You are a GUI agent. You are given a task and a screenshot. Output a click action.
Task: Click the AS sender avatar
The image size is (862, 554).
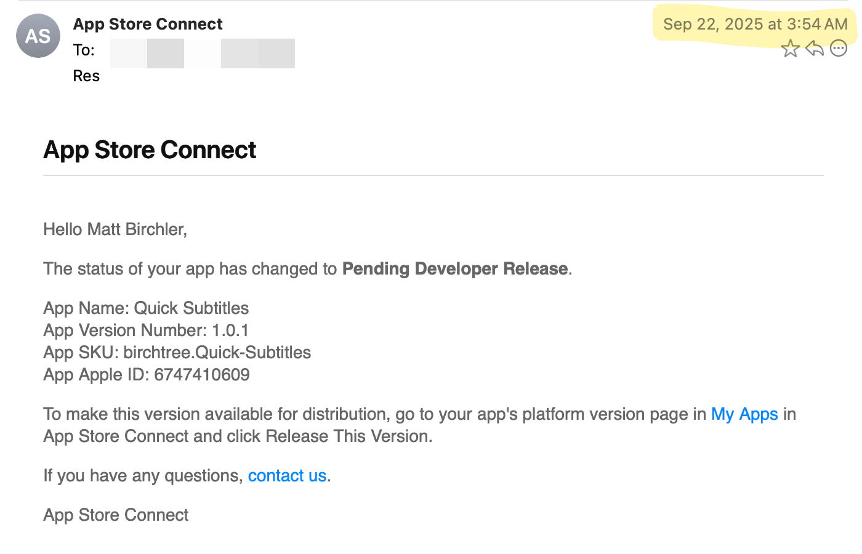point(38,36)
